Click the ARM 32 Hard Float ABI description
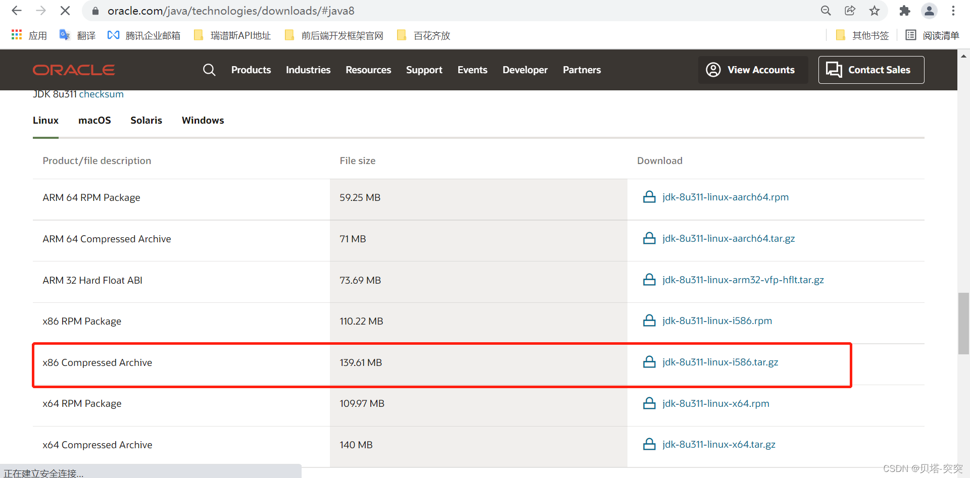The image size is (970, 478). (92, 280)
